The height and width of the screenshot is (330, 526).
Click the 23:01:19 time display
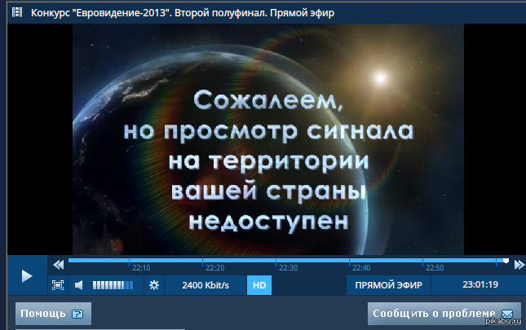[480, 284]
